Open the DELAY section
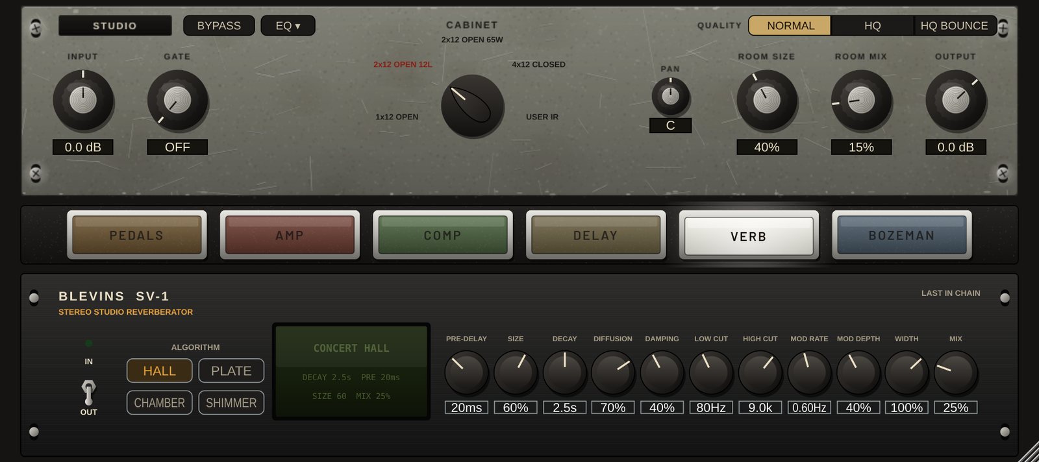The height and width of the screenshot is (462, 1039). [595, 235]
